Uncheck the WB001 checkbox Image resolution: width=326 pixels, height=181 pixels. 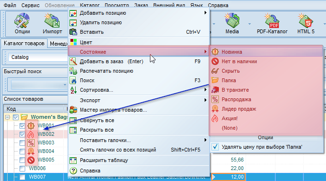(x=22, y=126)
